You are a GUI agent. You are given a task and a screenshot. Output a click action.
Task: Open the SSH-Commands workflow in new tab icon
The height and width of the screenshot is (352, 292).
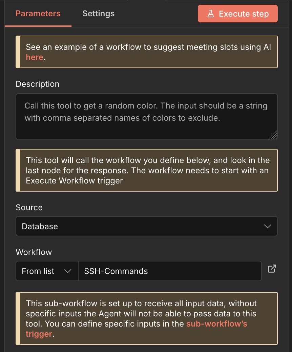(272, 269)
